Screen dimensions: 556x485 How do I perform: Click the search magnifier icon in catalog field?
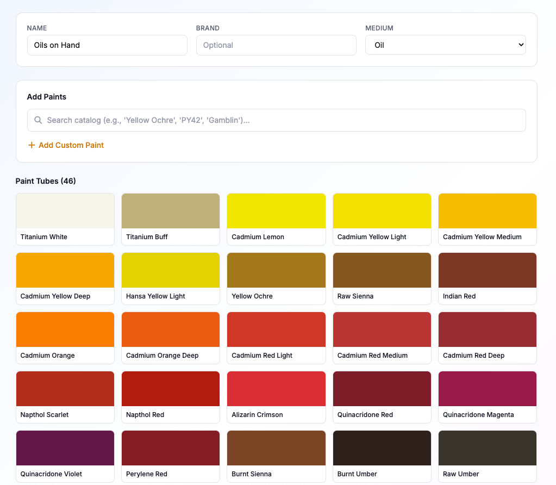38,120
